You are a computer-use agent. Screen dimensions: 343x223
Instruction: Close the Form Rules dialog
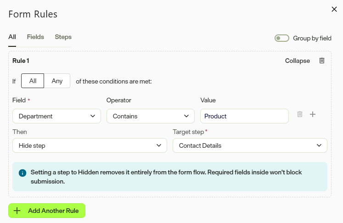click(x=334, y=9)
